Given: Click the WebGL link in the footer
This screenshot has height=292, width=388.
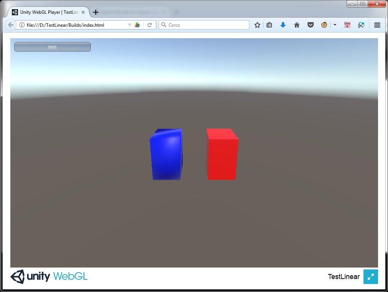Looking at the screenshot, I should click(x=70, y=276).
